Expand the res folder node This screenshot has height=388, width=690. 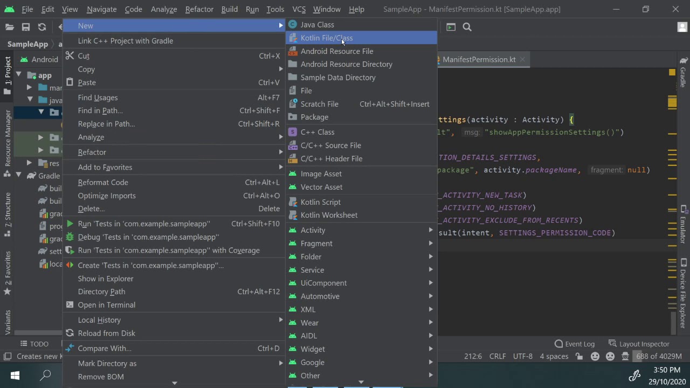coord(30,163)
